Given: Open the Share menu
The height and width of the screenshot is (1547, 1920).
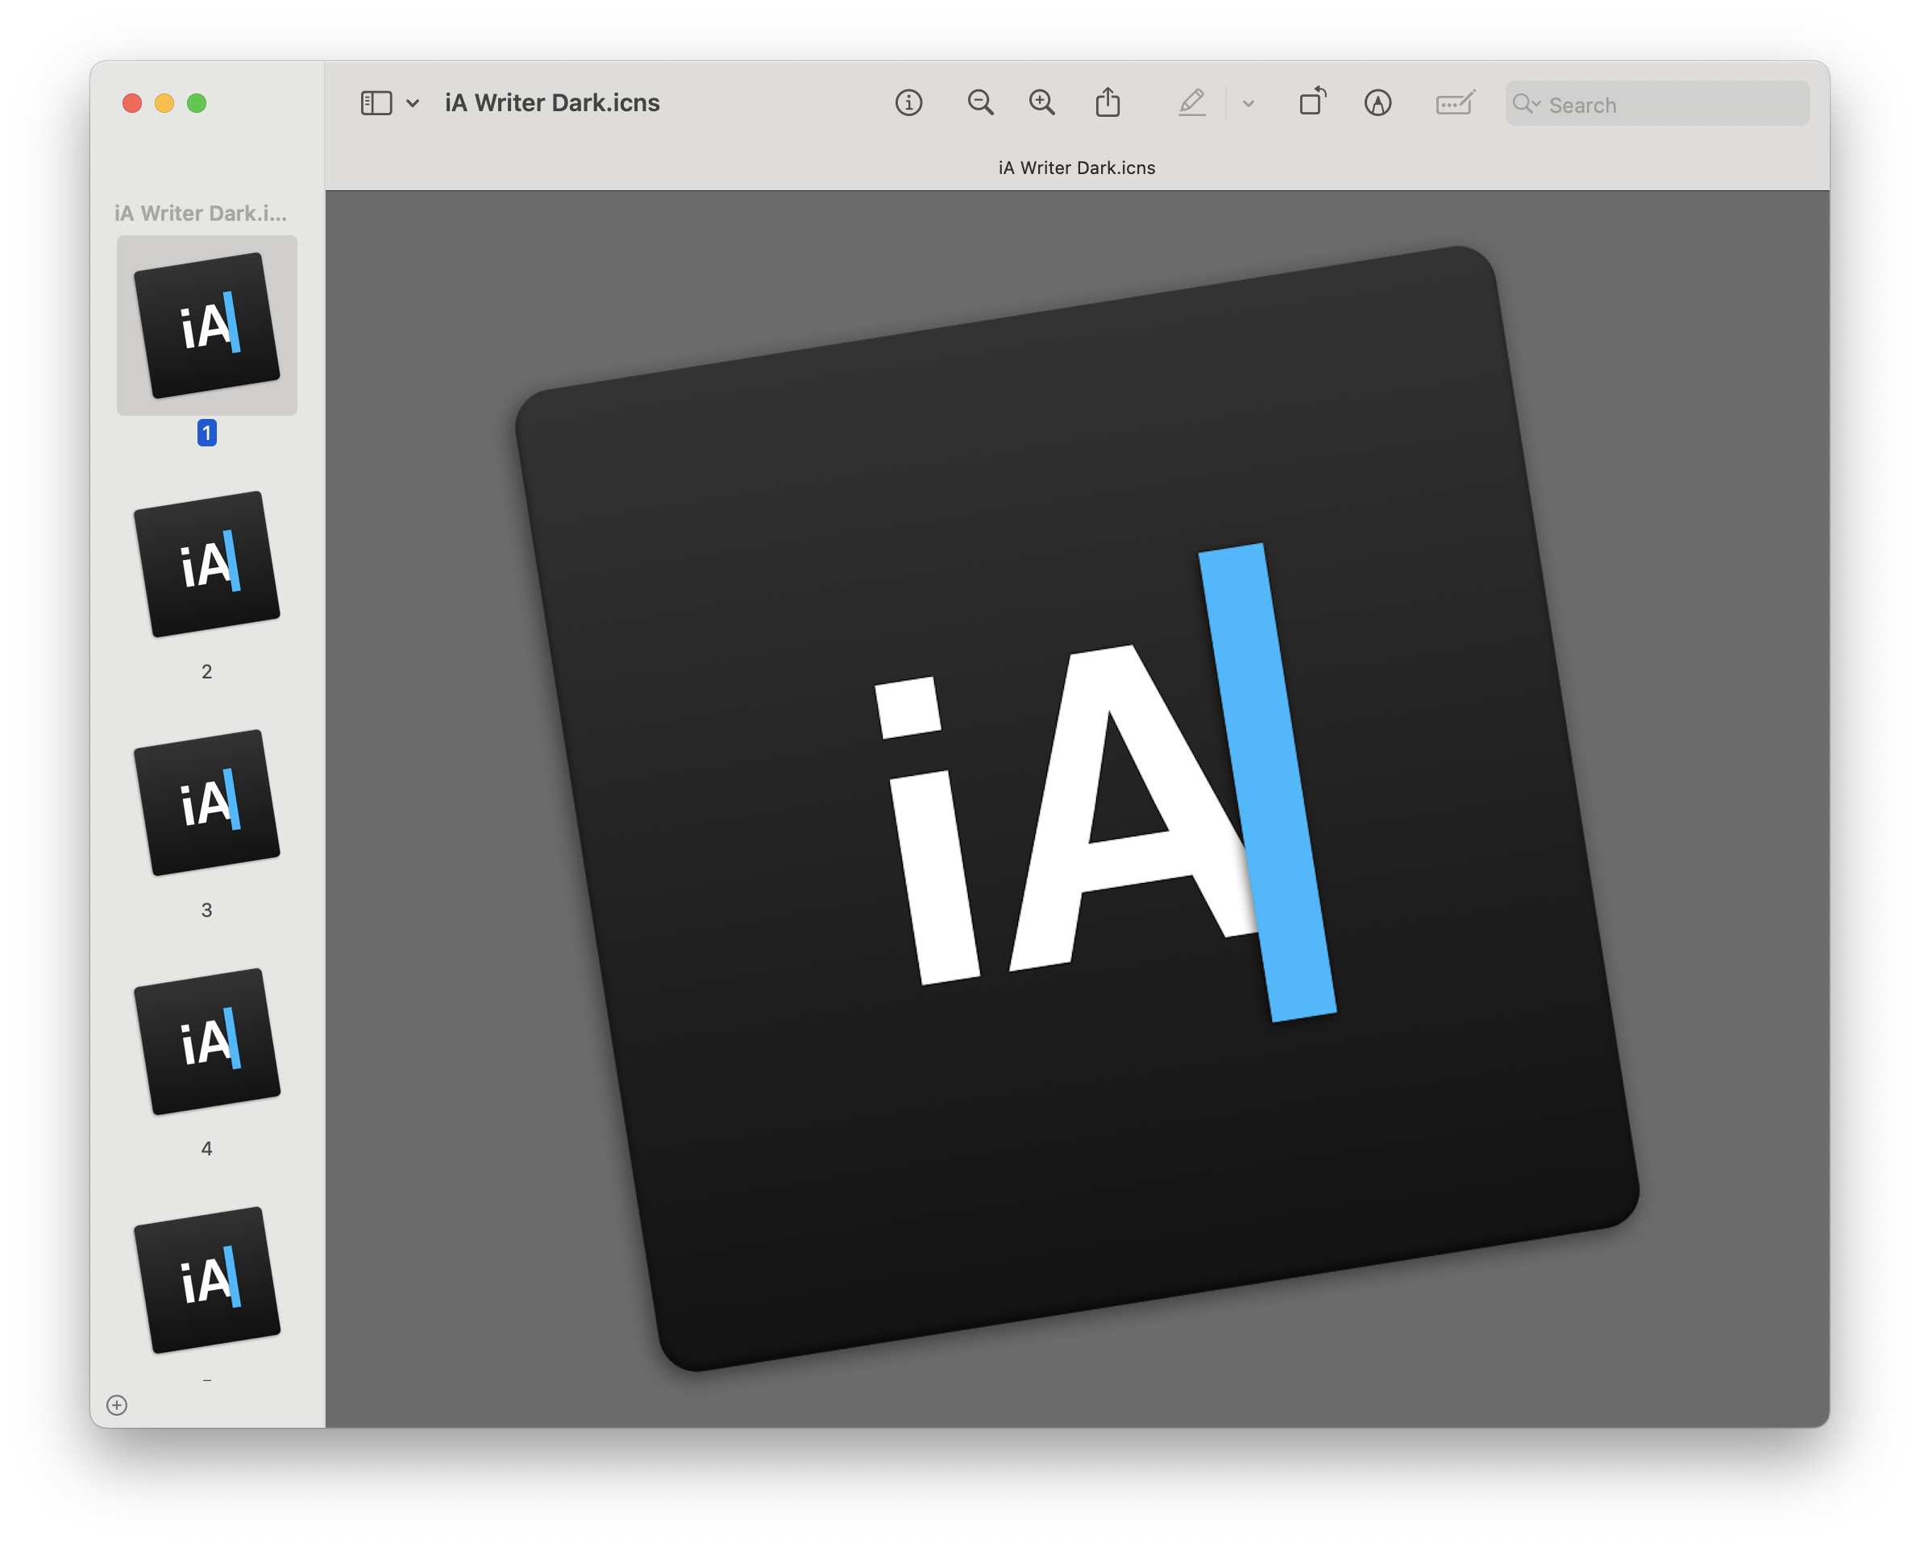Looking at the screenshot, I should (1107, 103).
